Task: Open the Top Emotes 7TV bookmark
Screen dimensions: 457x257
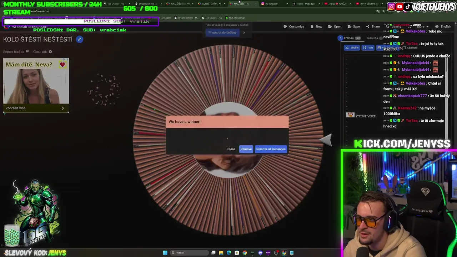Action: point(212,17)
